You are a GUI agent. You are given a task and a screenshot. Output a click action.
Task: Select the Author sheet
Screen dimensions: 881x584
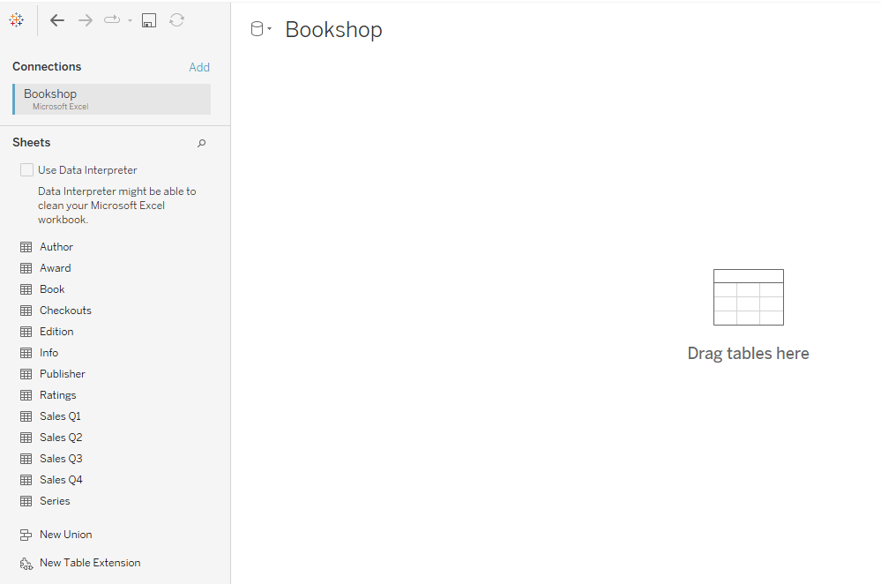(x=56, y=247)
